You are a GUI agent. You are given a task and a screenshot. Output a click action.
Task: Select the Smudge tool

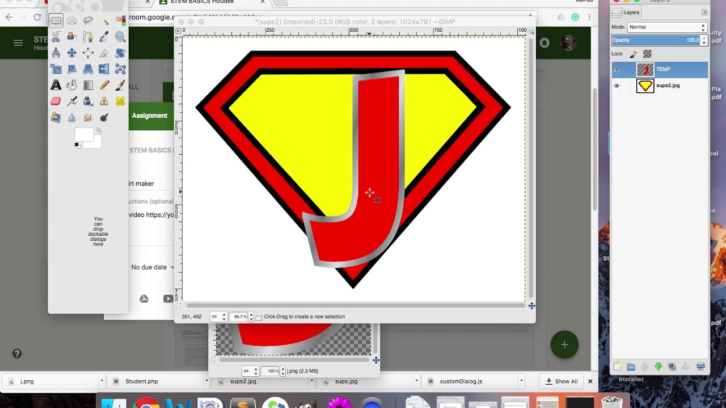tap(88, 117)
